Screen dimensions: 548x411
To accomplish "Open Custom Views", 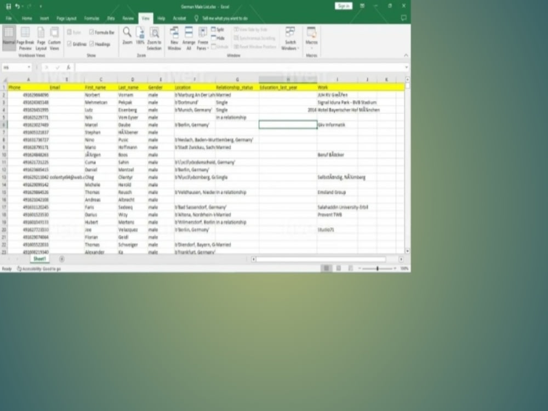I will (x=54, y=37).
